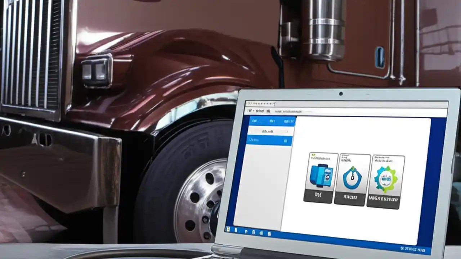Viewport: 461px width, 259px height.
Task: Open the disclosure arrow on the sidebar selector
Action: 287,132
